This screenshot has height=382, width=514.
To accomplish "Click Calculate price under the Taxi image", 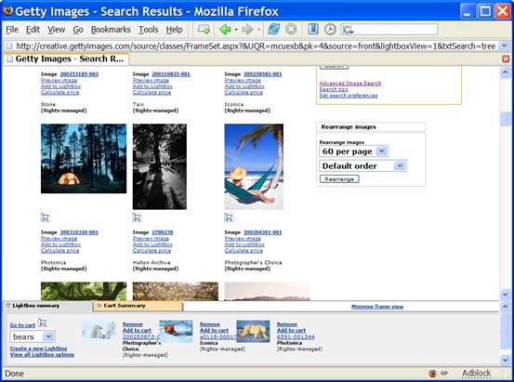I will pos(152,92).
